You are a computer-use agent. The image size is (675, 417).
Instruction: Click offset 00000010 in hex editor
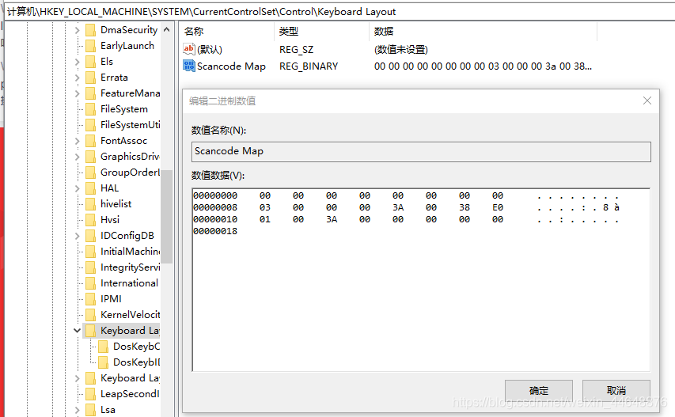click(x=215, y=219)
